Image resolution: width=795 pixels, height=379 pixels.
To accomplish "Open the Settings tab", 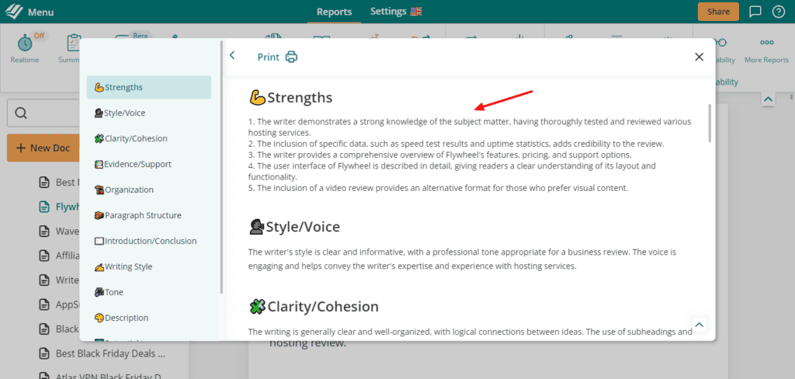I will pyautogui.click(x=395, y=12).
